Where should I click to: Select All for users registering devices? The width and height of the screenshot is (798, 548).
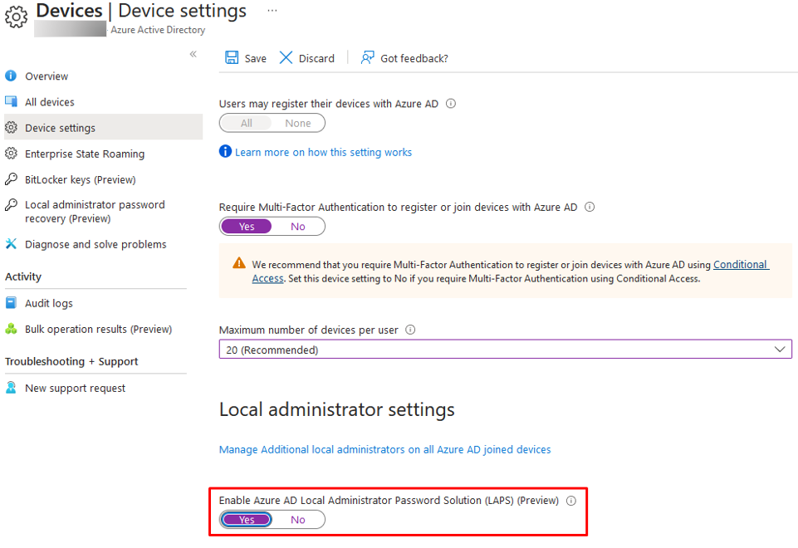coord(247,123)
